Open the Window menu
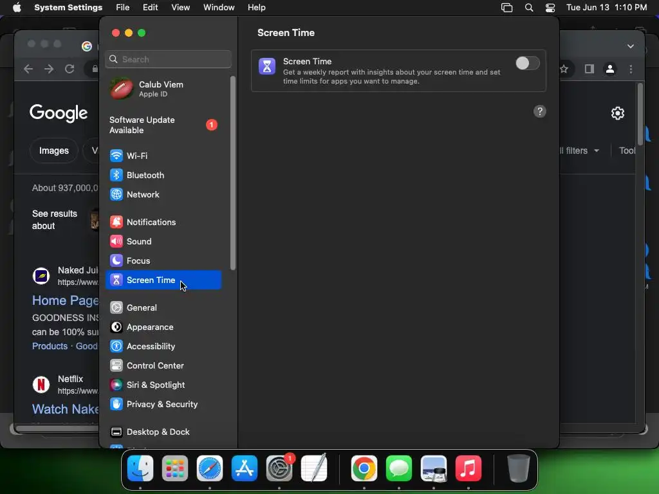The image size is (659, 494). (x=219, y=8)
